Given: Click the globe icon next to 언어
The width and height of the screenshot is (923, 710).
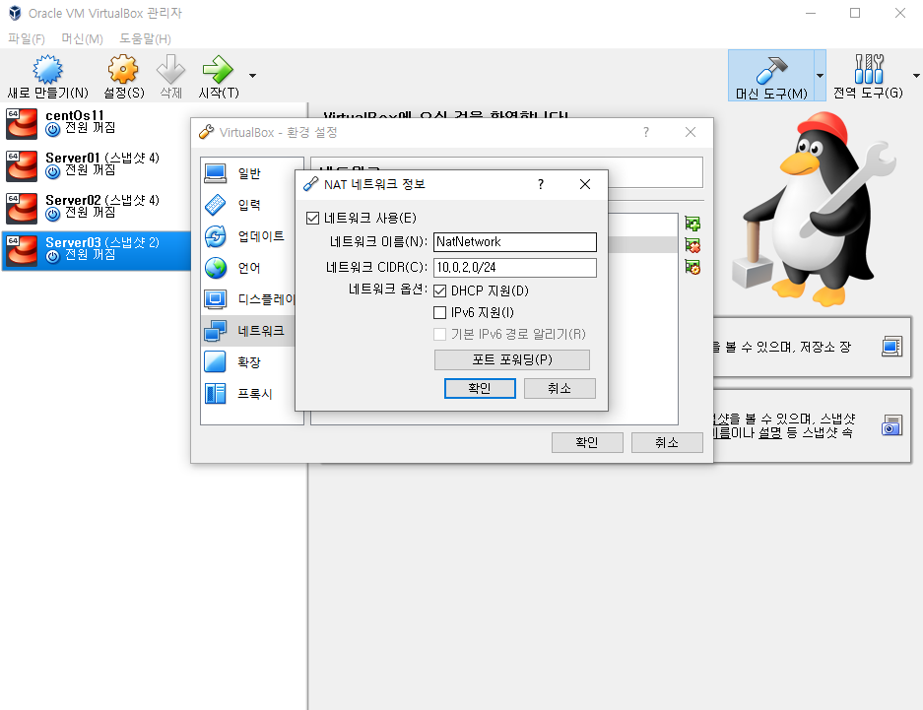Looking at the screenshot, I should 216,268.
